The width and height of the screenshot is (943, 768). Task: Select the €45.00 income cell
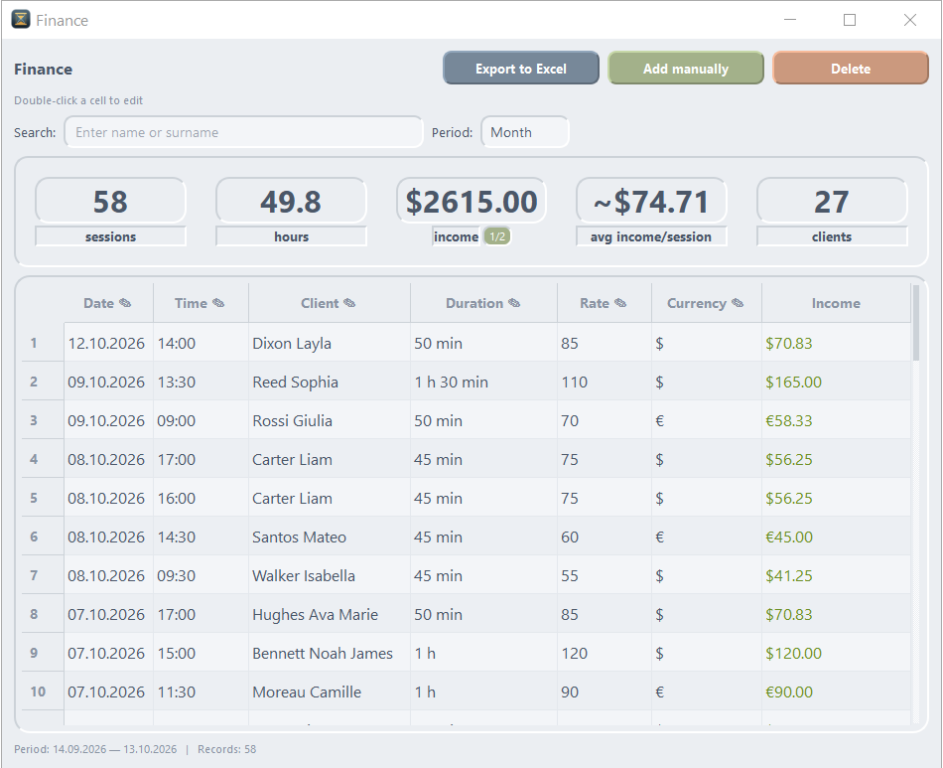click(836, 537)
